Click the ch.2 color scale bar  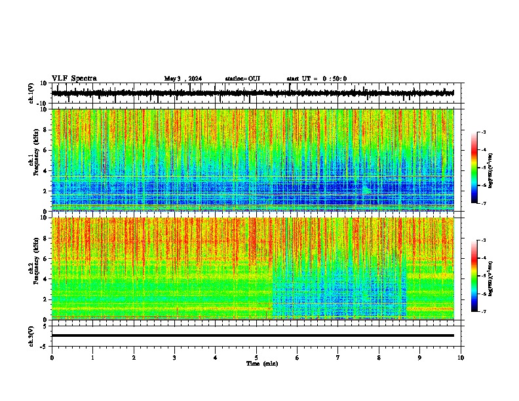[474, 276]
